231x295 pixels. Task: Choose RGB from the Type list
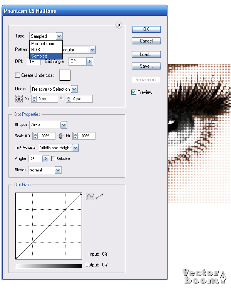(46, 50)
